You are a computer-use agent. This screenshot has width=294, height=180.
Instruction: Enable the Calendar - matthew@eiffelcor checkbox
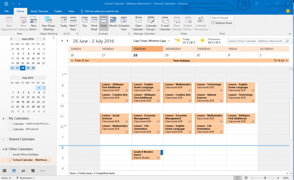click(x=11, y=124)
